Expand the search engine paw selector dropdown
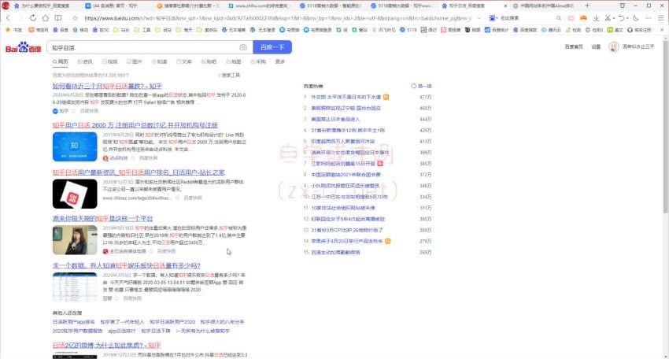669x359 pixels. 493,18
